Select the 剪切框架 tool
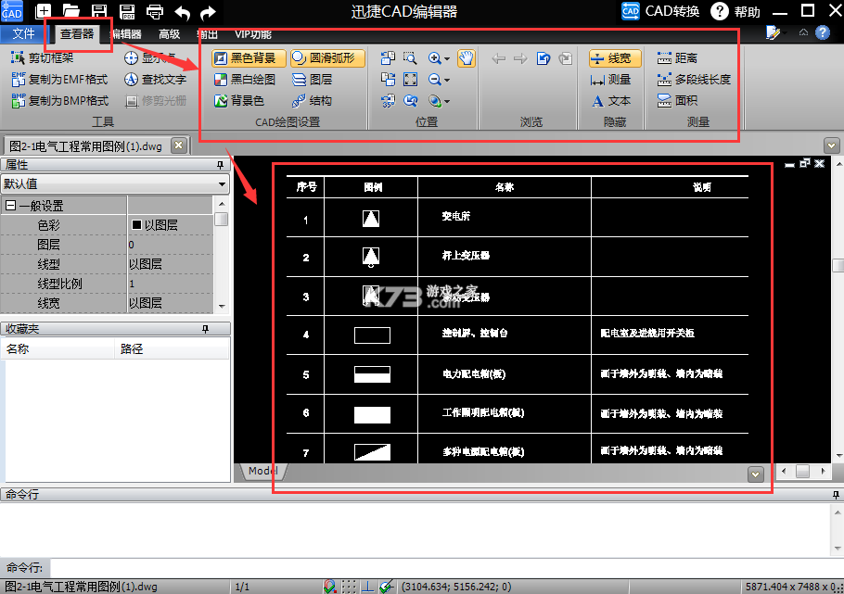 (43, 57)
